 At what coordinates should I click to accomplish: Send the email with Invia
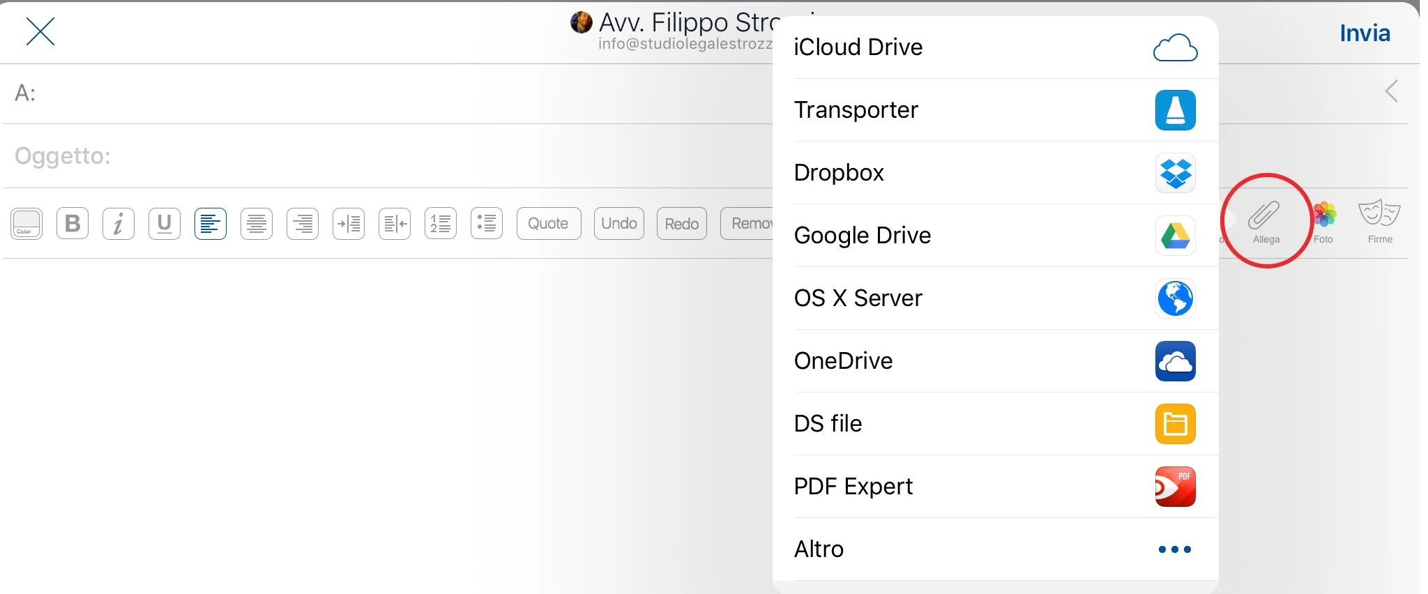1365,33
